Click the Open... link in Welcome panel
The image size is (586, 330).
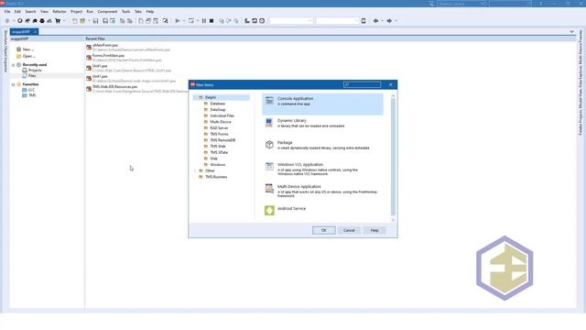[28, 56]
